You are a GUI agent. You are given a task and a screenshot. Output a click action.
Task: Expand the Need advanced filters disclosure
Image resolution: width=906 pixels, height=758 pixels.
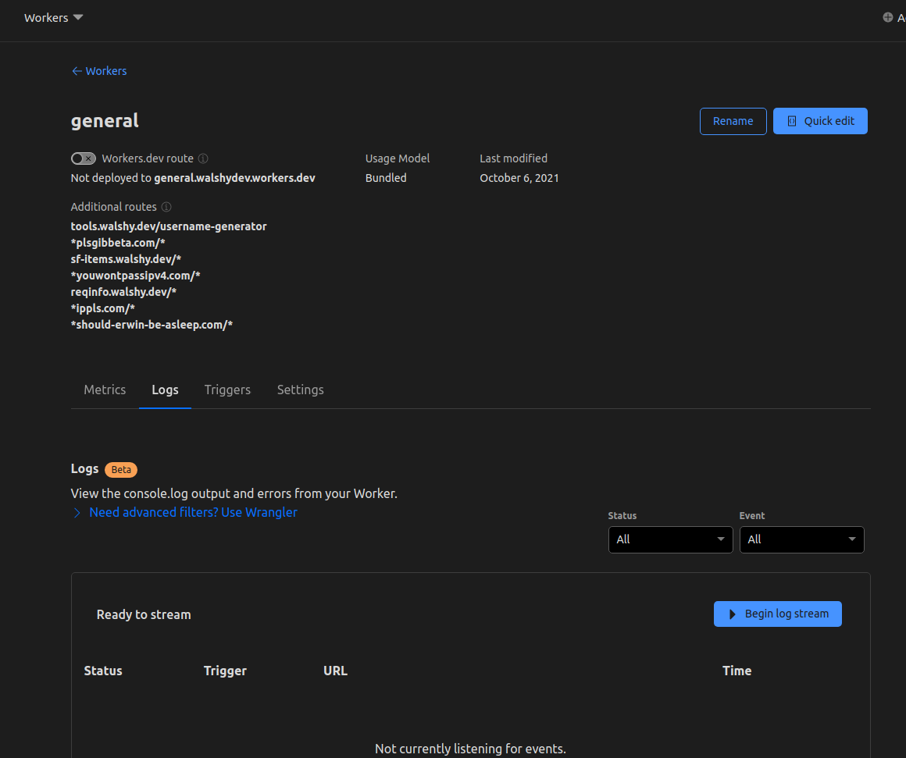coord(77,512)
